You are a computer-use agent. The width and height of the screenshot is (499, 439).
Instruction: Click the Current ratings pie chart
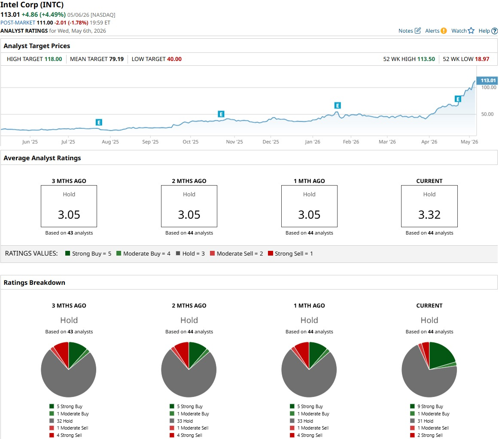point(429,369)
